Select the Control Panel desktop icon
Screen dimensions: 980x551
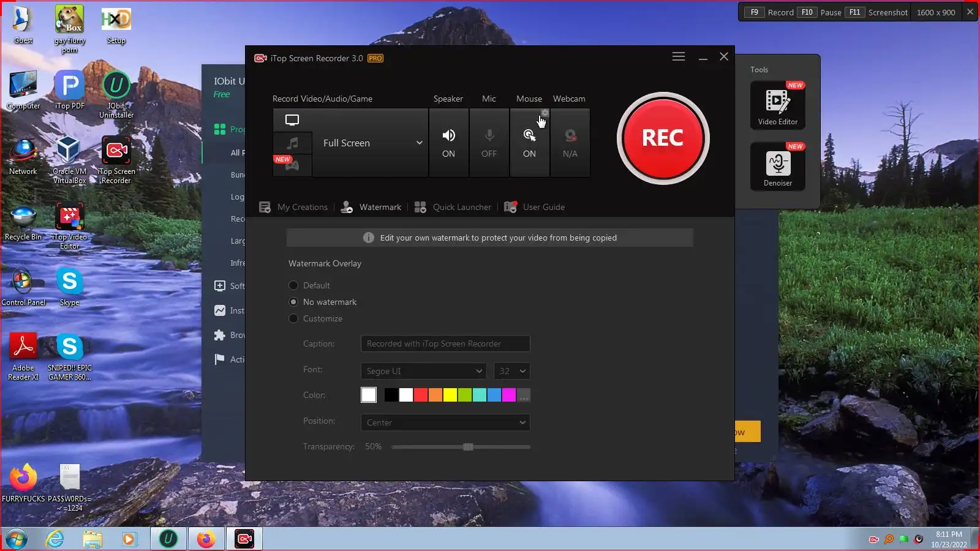[23, 287]
